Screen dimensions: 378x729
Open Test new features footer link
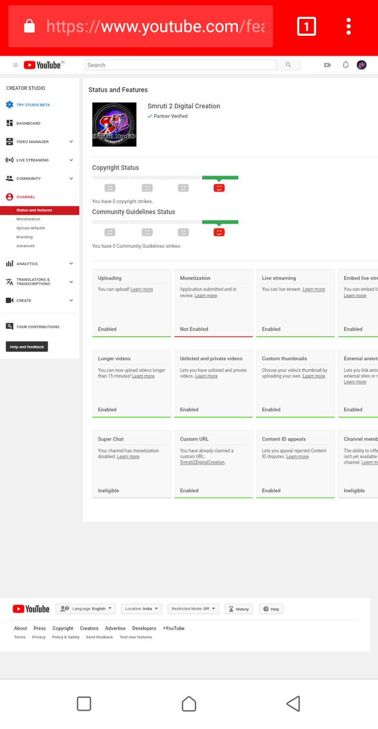pyautogui.click(x=136, y=637)
